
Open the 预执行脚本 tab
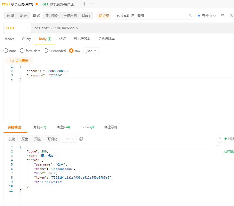pos(82,39)
